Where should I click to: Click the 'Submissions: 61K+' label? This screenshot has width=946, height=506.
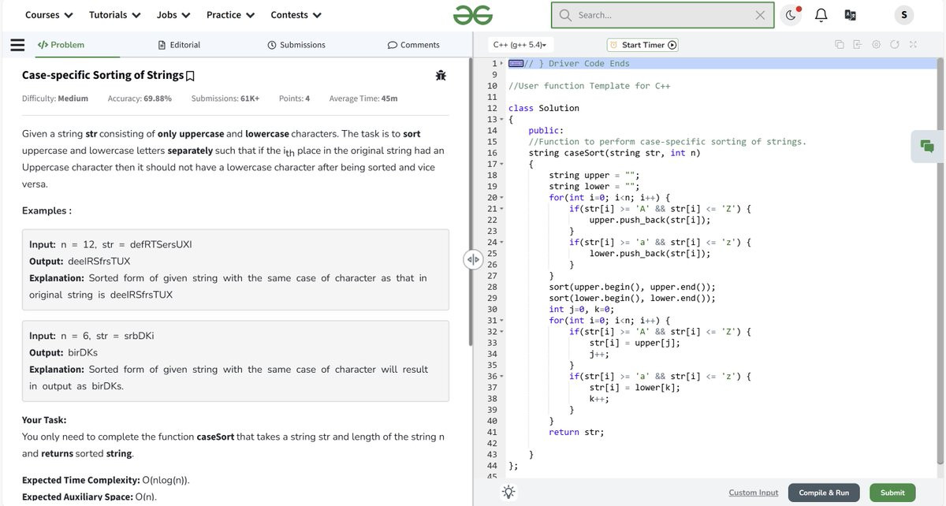(225, 99)
